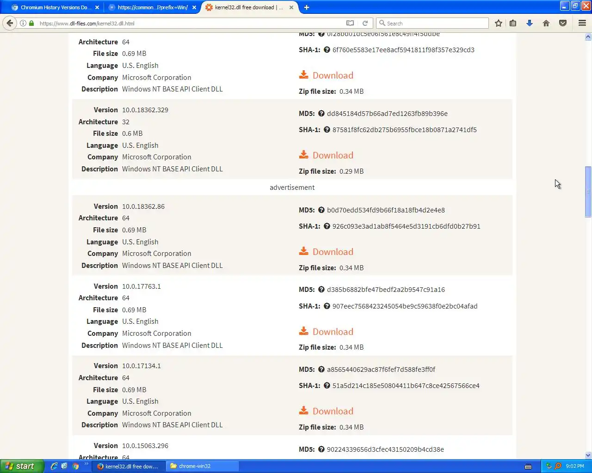This screenshot has width=592, height=473.
Task: Click the browser Back arrow button
Action: (10, 23)
